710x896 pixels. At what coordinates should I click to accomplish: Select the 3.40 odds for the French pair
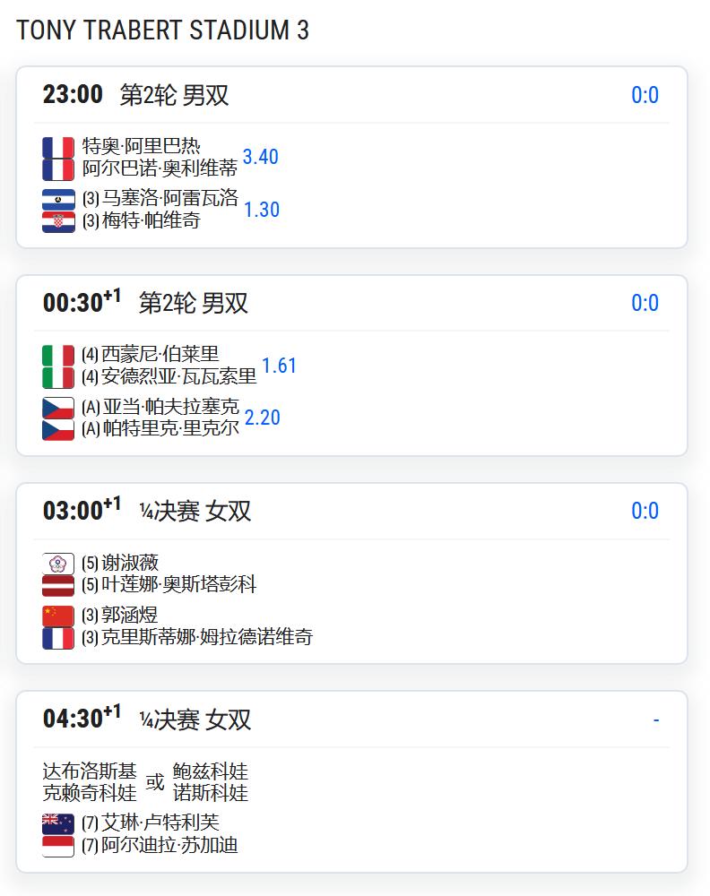261,157
